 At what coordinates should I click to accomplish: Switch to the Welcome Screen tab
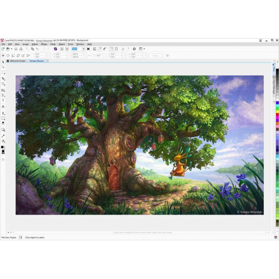pyautogui.click(x=17, y=61)
